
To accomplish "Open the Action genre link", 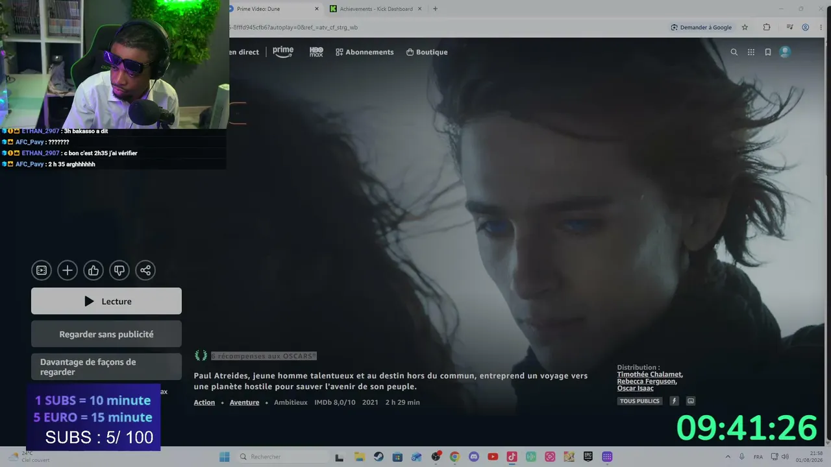I will pos(205,402).
